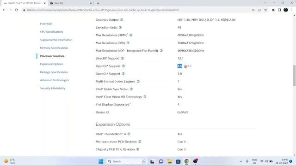Jump to Advanced Technologies section
This screenshot has width=296, height=166.
pyautogui.click(x=55, y=80)
